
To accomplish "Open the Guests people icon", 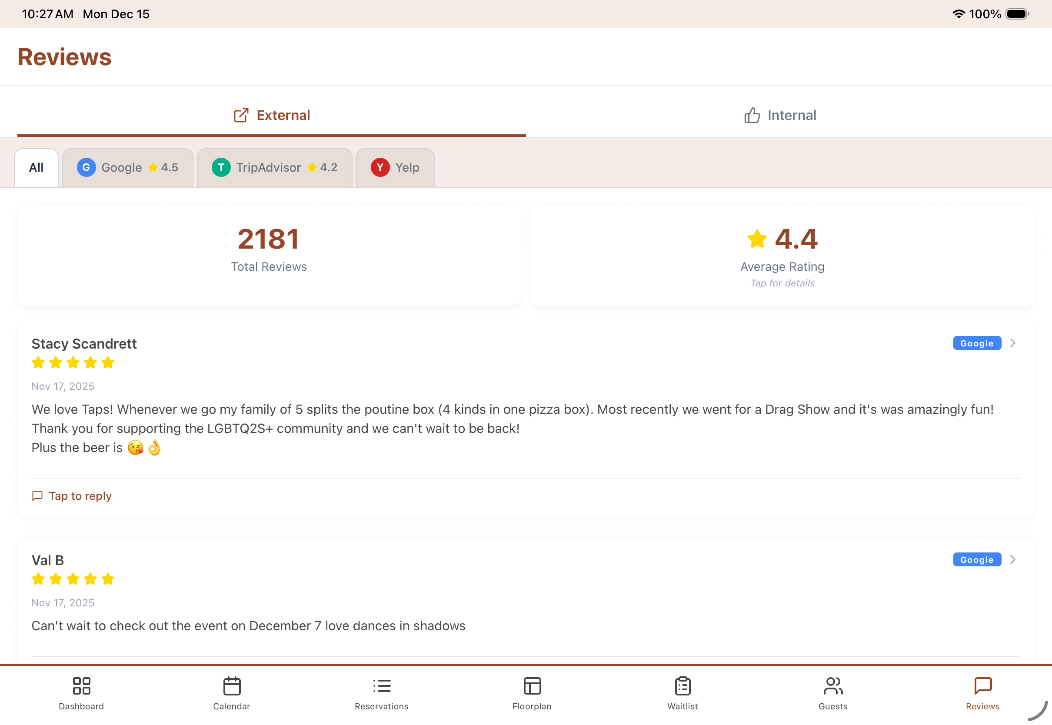I will 832,685.
